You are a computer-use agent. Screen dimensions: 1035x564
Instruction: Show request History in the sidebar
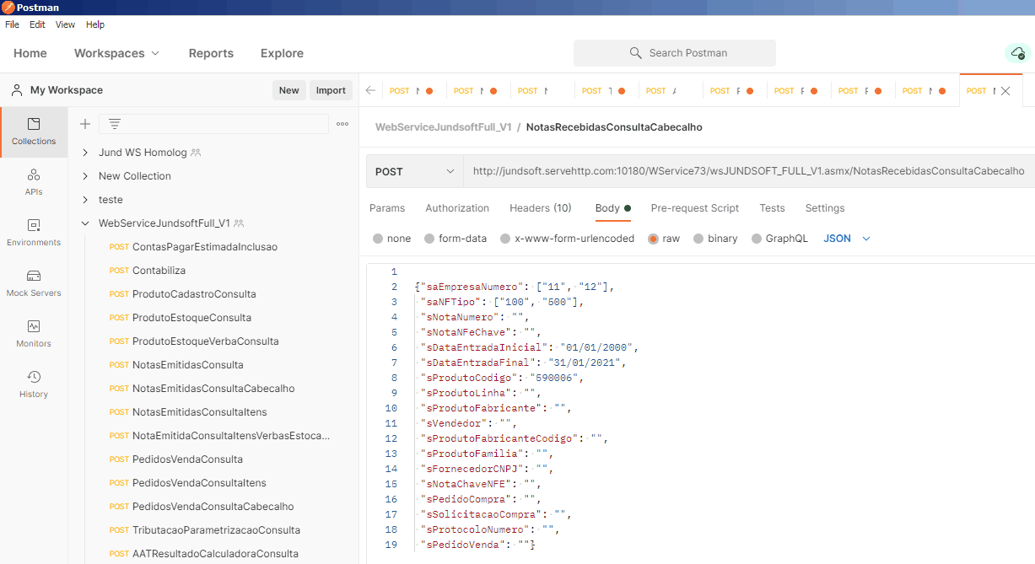34,384
